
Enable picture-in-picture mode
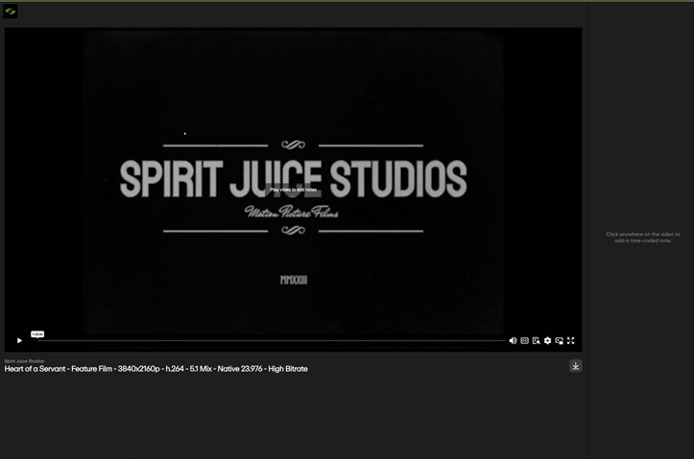(x=559, y=340)
